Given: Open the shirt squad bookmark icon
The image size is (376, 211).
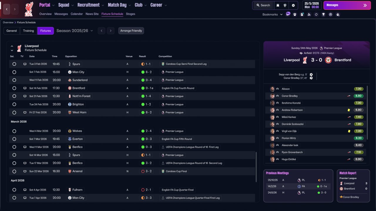Looking at the screenshot, I should click(295, 14).
